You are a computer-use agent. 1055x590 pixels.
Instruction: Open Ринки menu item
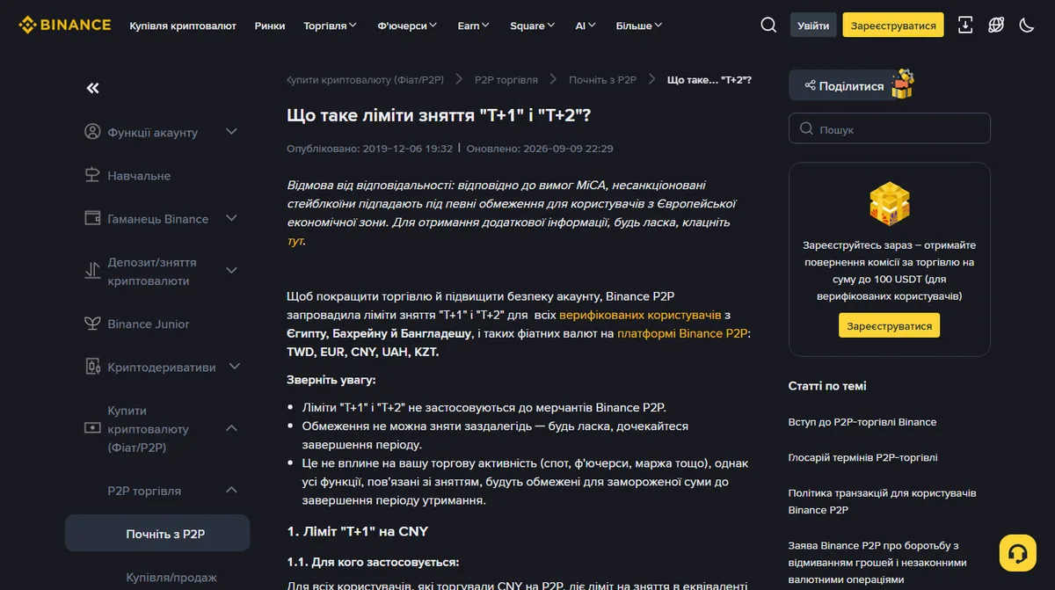click(x=270, y=25)
